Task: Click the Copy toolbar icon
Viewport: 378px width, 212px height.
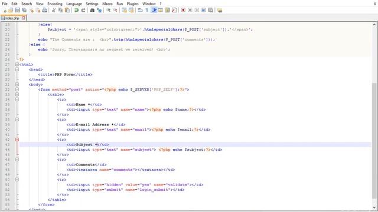Action: 60,10
